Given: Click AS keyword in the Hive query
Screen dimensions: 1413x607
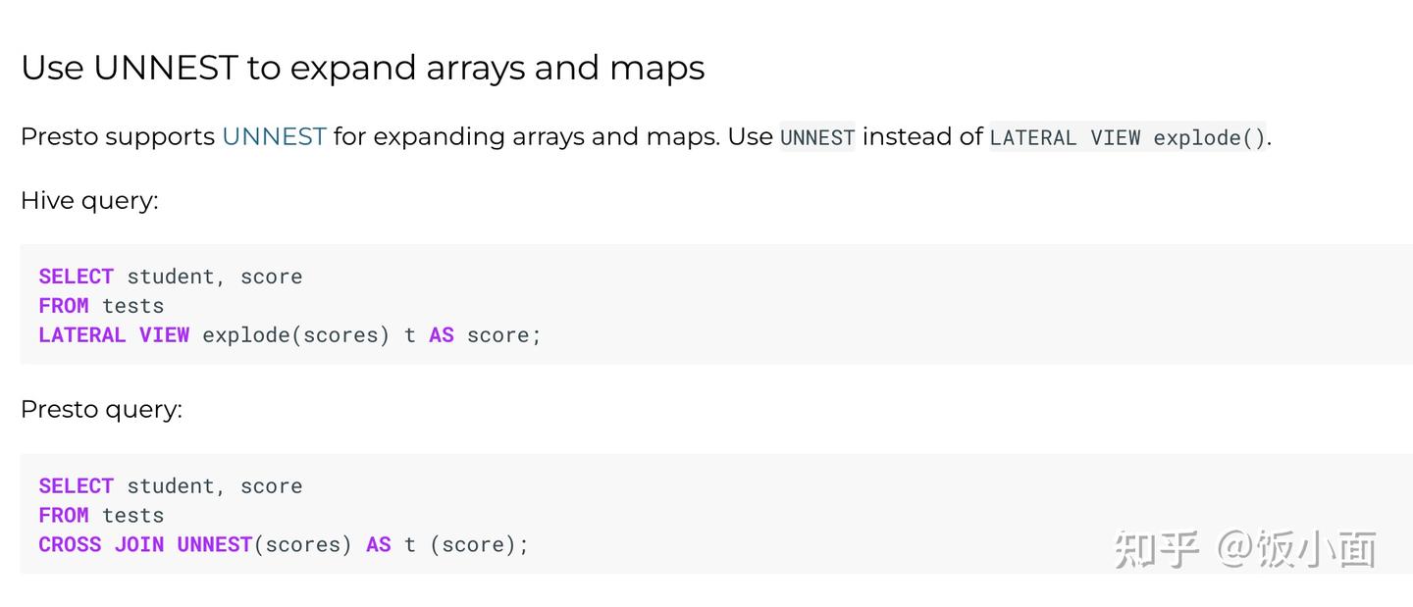Looking at the screenshot, I should pyautogui.click(x=442, y=335).
